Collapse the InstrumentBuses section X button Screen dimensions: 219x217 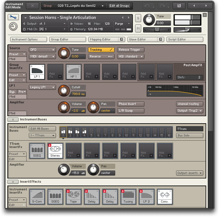tap(13, 119)
